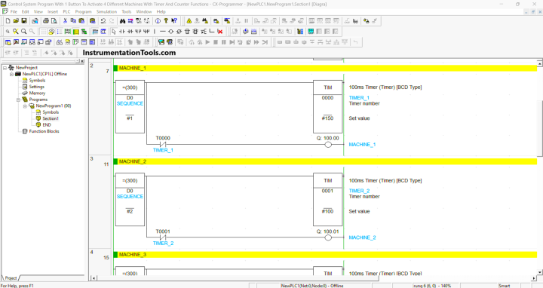
Task: Collapse the NewProgram1 (00) node
Action: 25,106
